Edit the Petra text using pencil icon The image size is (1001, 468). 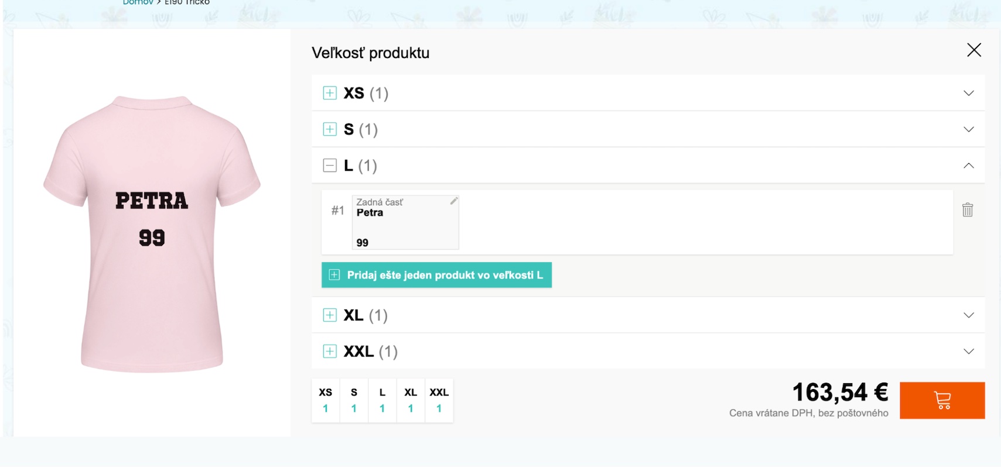[x=454, y=201]
